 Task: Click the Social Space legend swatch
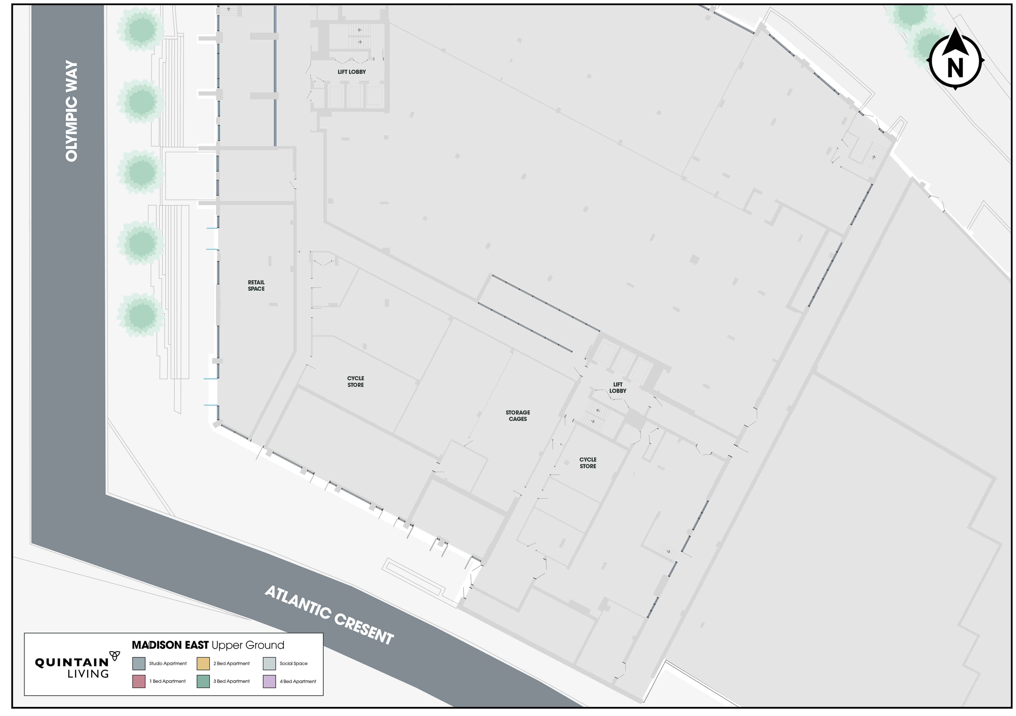point(269,663)
